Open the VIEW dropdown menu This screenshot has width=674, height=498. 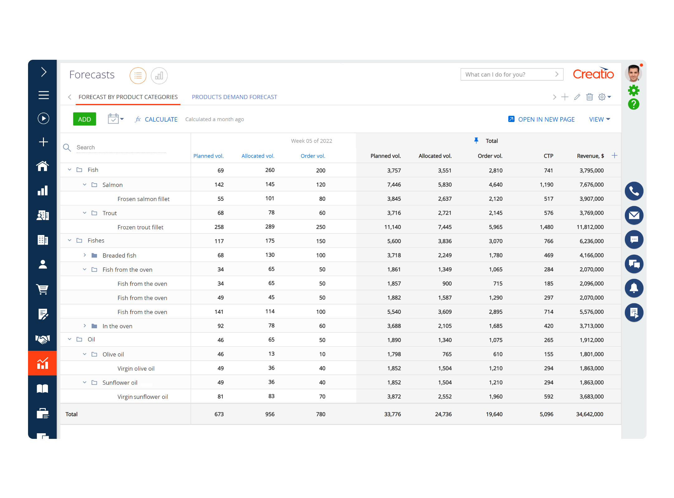[599, 119]
